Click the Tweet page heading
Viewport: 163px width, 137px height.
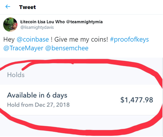[x=28, y=7]
